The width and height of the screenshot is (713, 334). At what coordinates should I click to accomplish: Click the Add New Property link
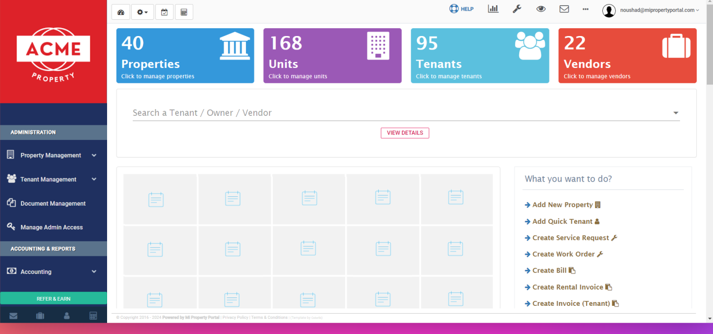(x=562, y=205)
